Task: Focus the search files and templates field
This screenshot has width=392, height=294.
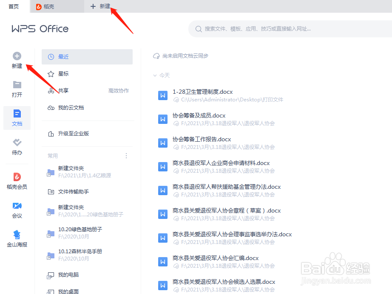Action: point(290,29)
